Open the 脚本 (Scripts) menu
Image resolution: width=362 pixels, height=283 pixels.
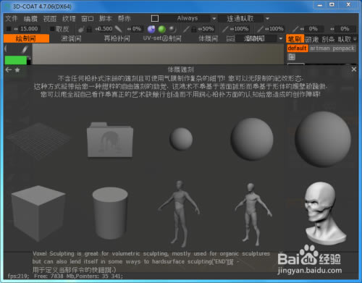(x=106, y=19)
